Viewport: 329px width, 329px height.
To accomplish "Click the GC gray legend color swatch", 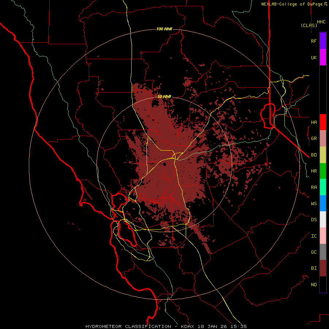I will pyautogui.click(x=323, y=252).
